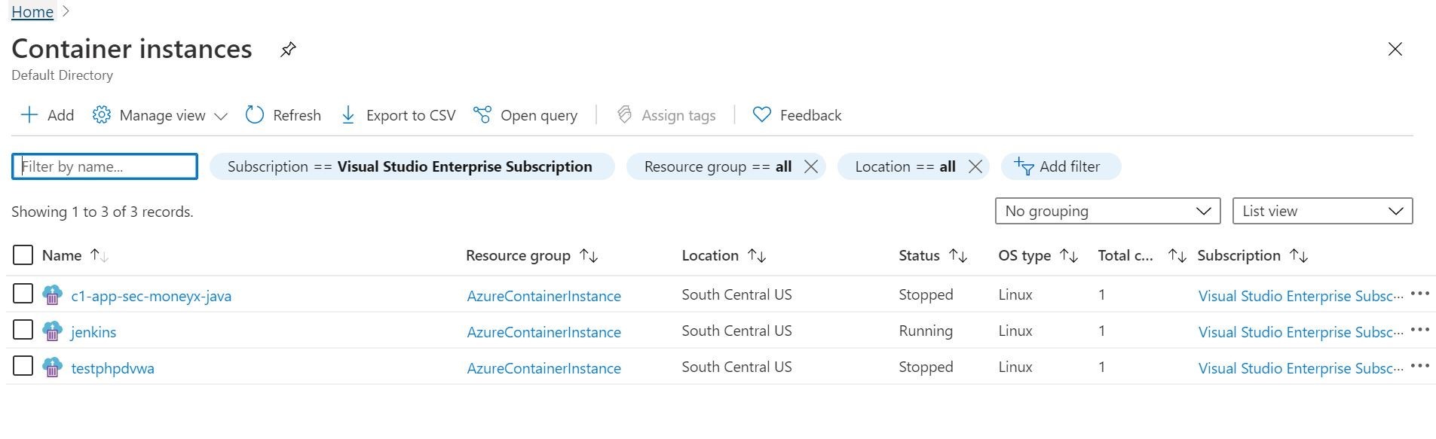1436x439 pixels.
Task: Click the Refresh icon
Action: point(255,115)
